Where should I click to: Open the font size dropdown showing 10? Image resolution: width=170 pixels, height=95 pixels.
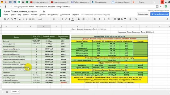(x=56, y=19)
